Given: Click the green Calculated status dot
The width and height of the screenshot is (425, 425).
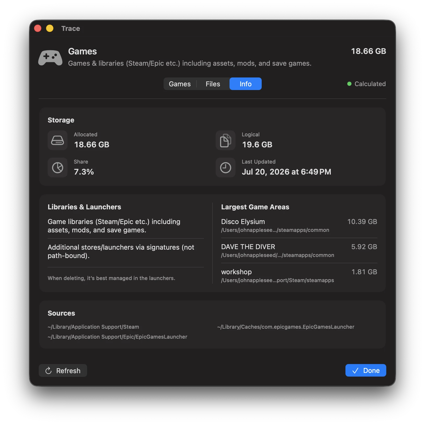Looking at the screenshot, I should coord(349,84).
